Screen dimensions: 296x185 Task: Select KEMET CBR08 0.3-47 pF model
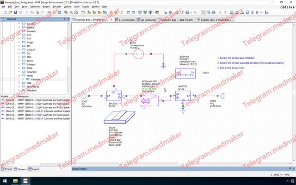point(35,115)
